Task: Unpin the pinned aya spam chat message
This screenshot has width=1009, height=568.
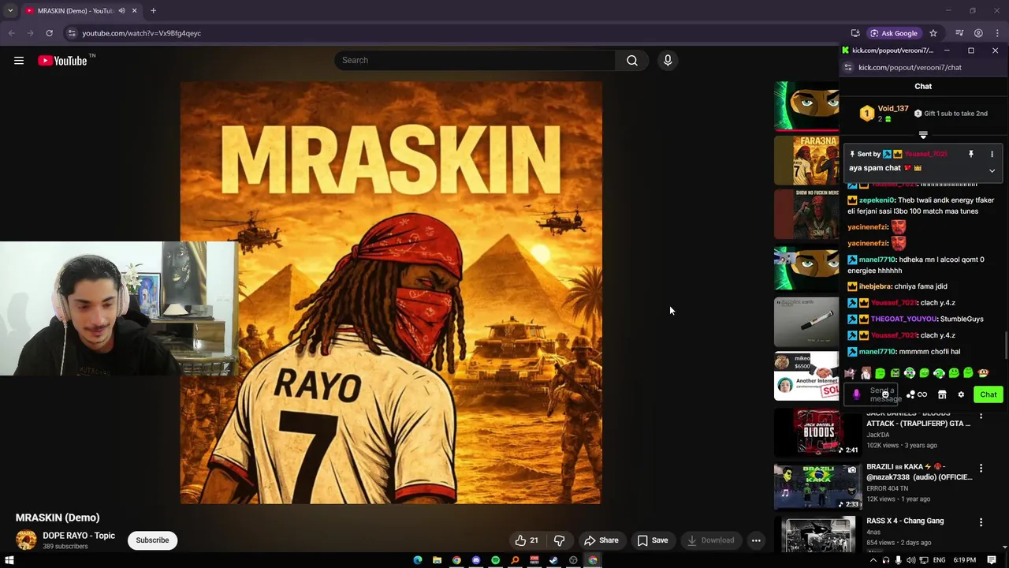Action: pyautogui.click(x=971, y=155)
